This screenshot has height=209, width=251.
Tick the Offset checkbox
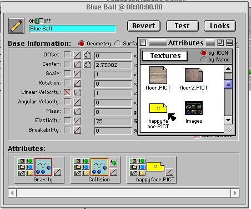click(67, 55)
